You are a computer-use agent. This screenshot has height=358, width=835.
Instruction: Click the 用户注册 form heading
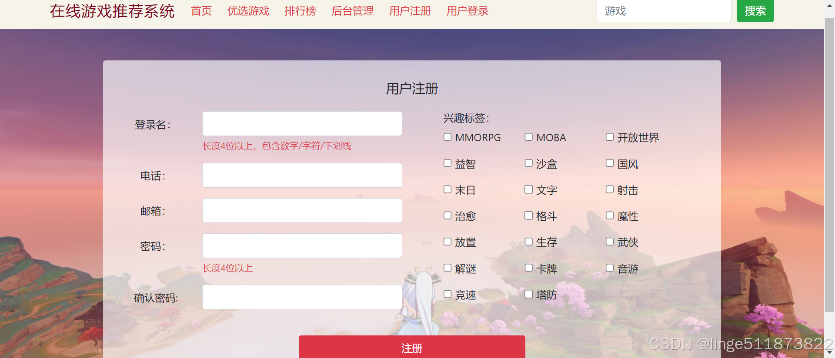click(x=412, y=89)
